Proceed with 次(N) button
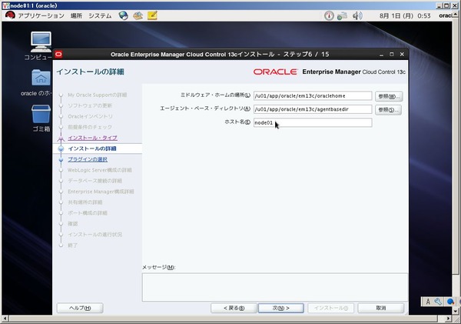The width and height of the screenshot is (461, 324). (x=280, y=308)
